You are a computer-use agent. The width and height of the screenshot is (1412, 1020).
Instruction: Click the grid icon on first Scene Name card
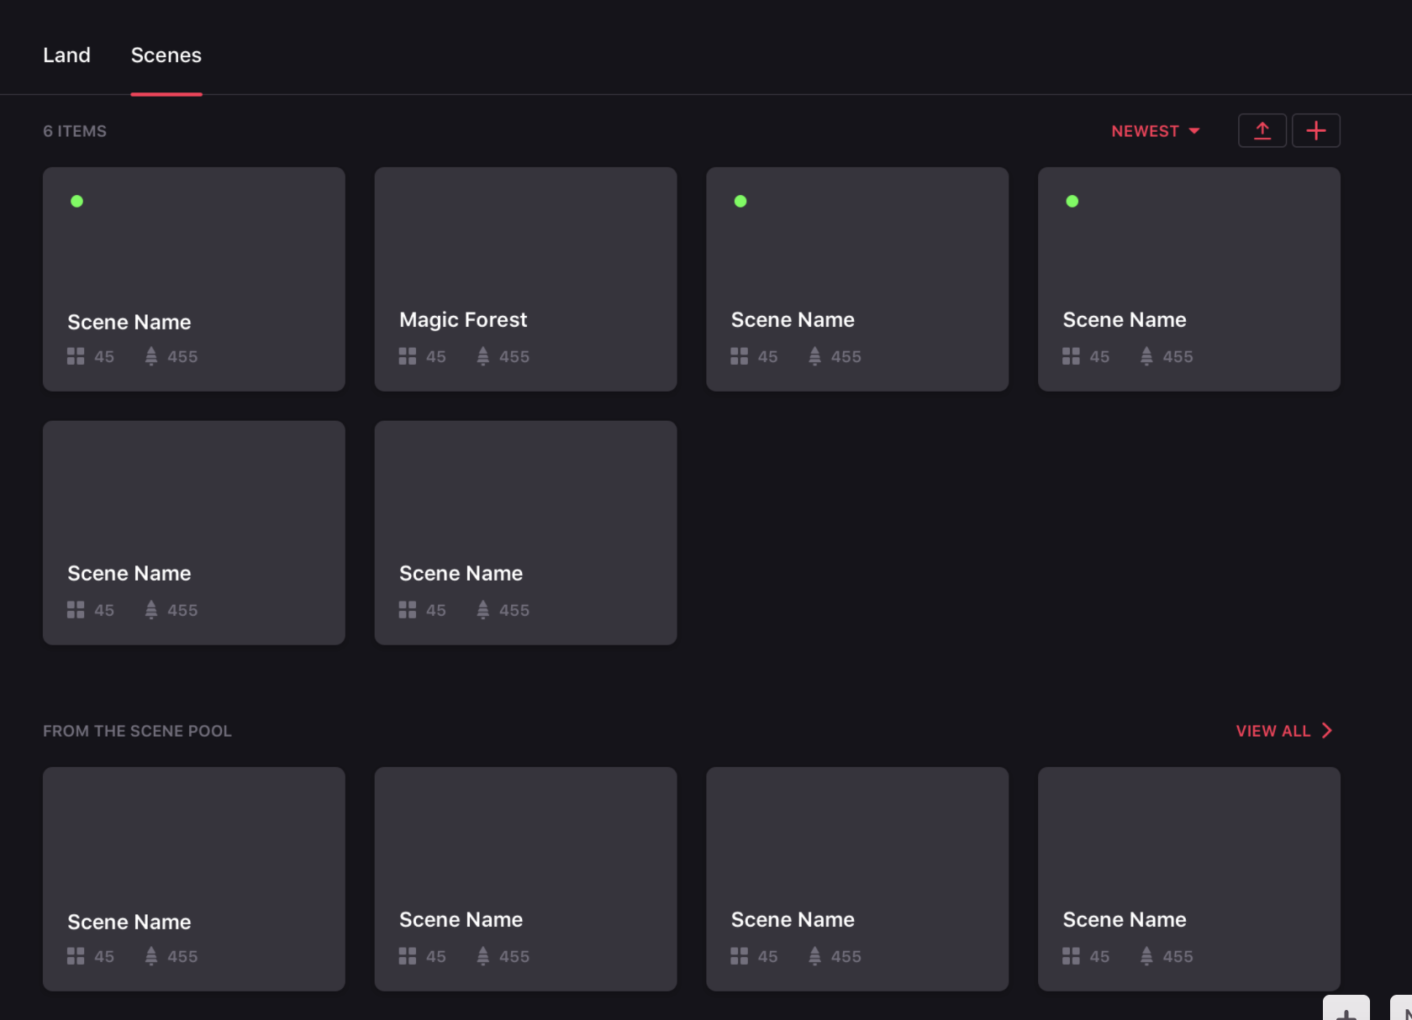tap(75, 355)
